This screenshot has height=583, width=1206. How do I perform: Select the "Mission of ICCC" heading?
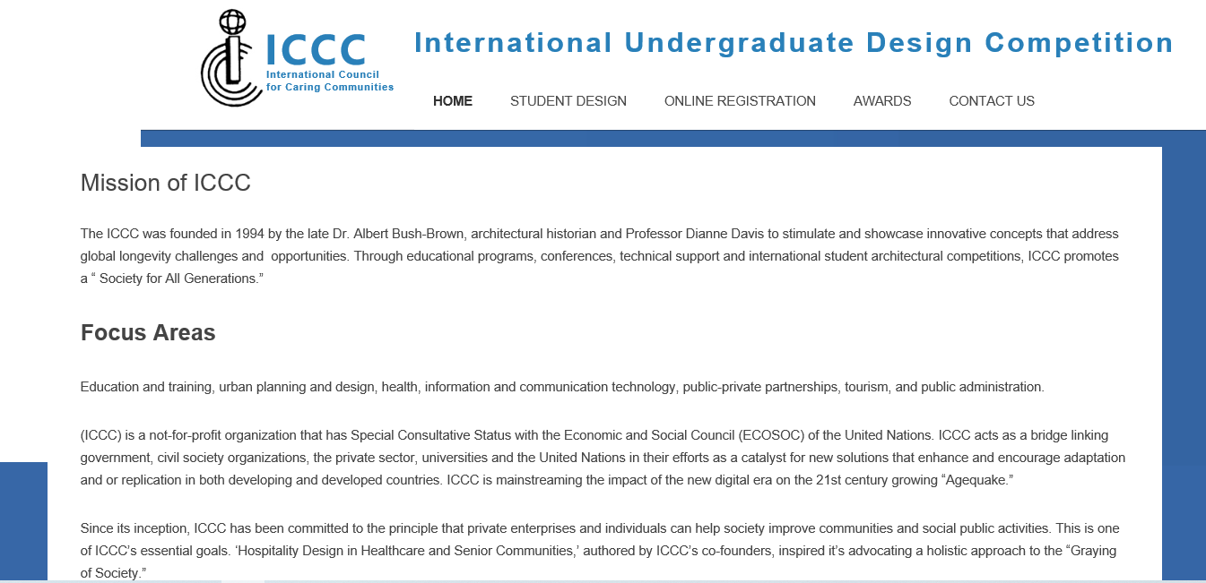click(x=163, y=183)
